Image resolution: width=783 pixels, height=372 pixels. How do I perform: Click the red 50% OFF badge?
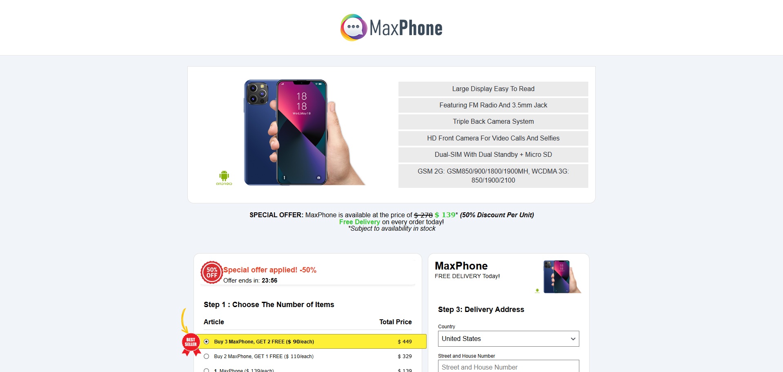[211, 272]
